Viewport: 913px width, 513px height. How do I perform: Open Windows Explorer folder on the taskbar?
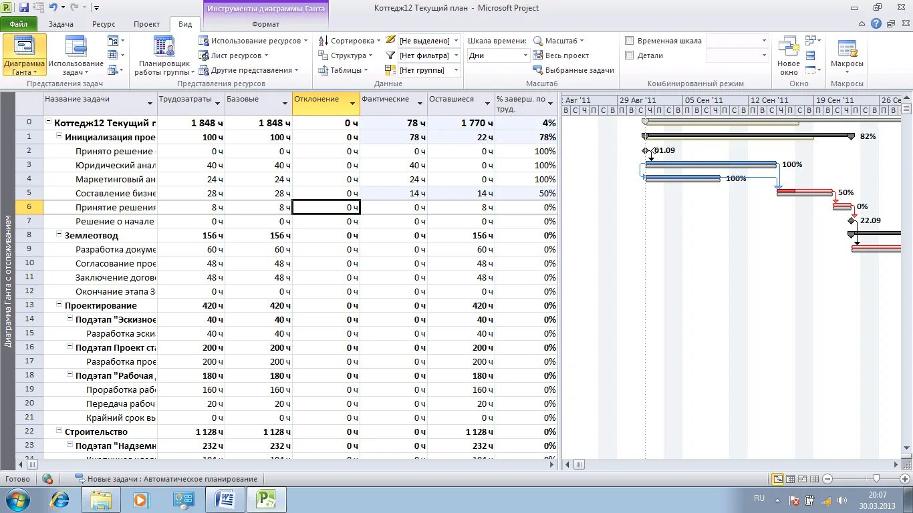click(x=102, y=500)
